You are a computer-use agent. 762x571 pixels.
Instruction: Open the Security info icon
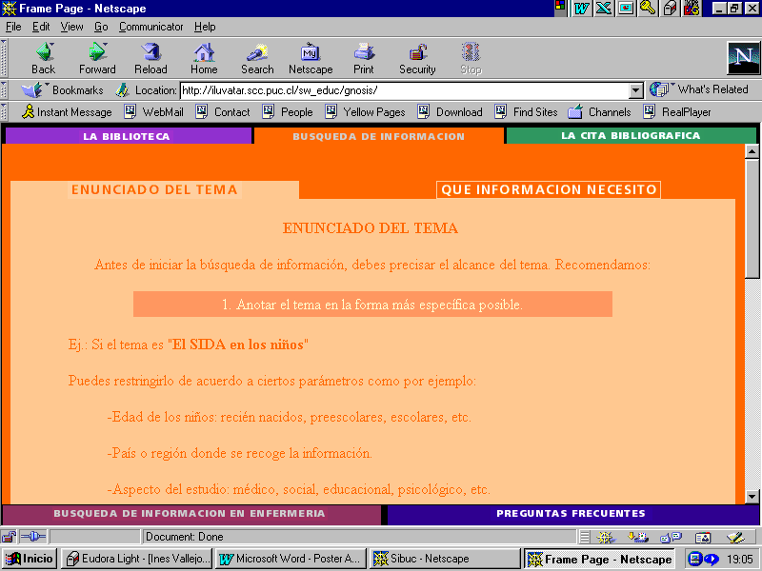coord(417,56)
